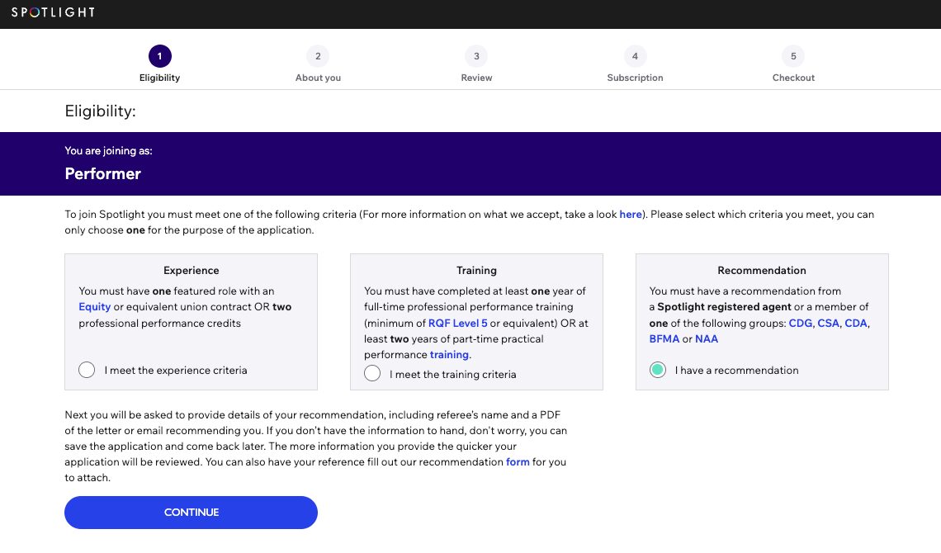
Task: Select the experience criteria radio button
Action: 87,370
